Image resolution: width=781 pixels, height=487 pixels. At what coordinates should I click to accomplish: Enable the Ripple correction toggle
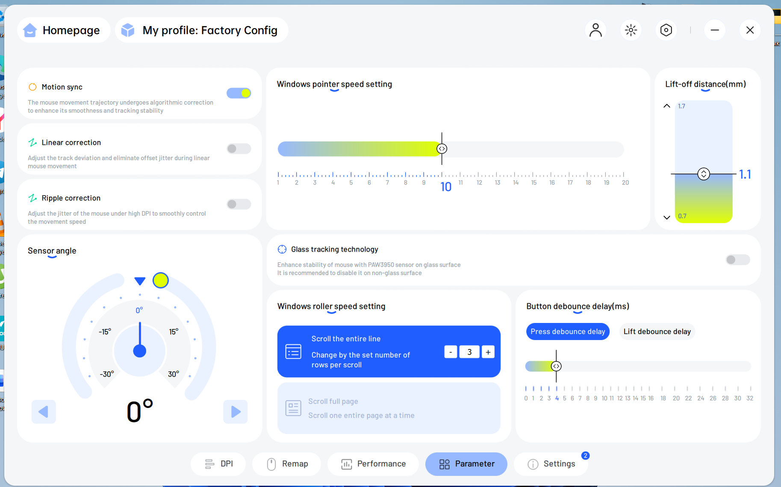(239, 204)
